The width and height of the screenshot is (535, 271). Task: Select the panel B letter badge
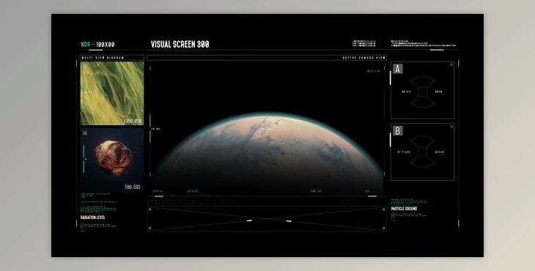pyautogui.click(x=397, y=130)
